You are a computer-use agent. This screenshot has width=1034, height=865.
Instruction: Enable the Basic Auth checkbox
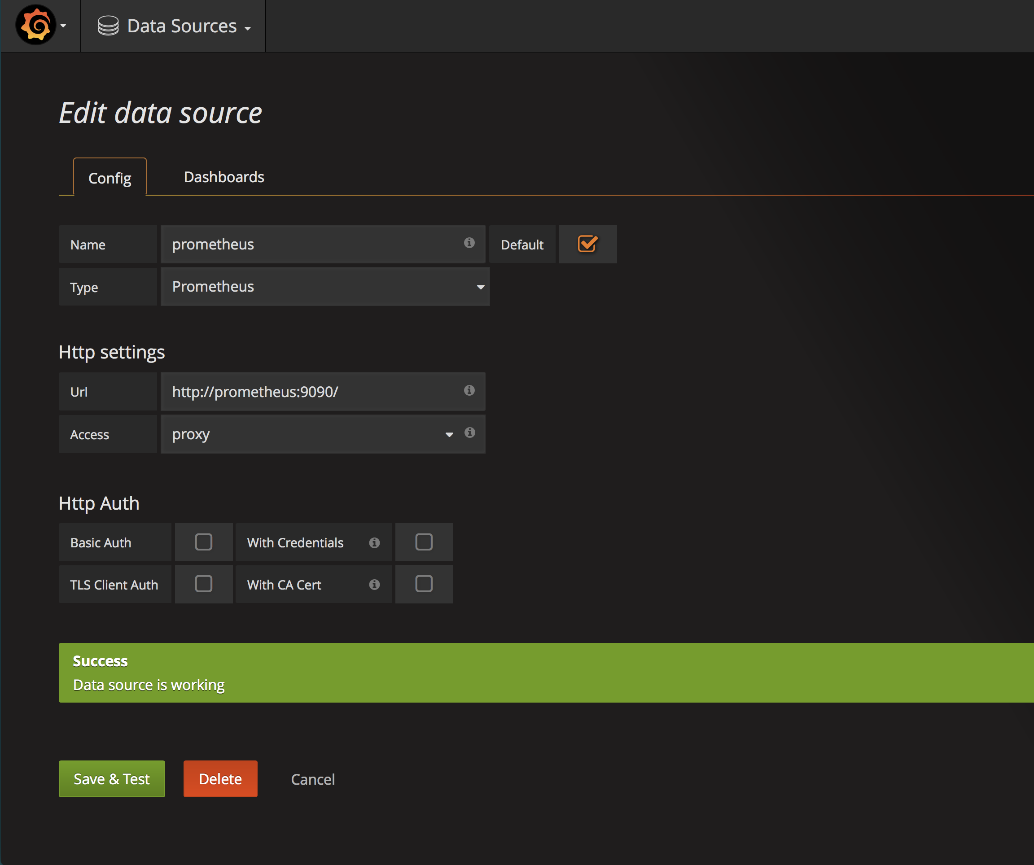(203, 542)
